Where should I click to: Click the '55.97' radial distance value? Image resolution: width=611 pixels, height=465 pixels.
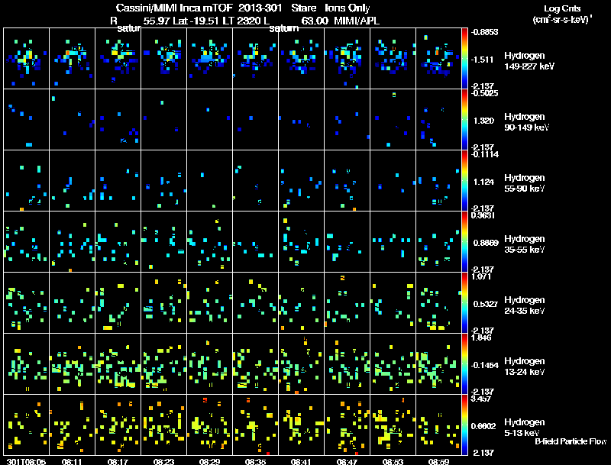tap(157, 21)
